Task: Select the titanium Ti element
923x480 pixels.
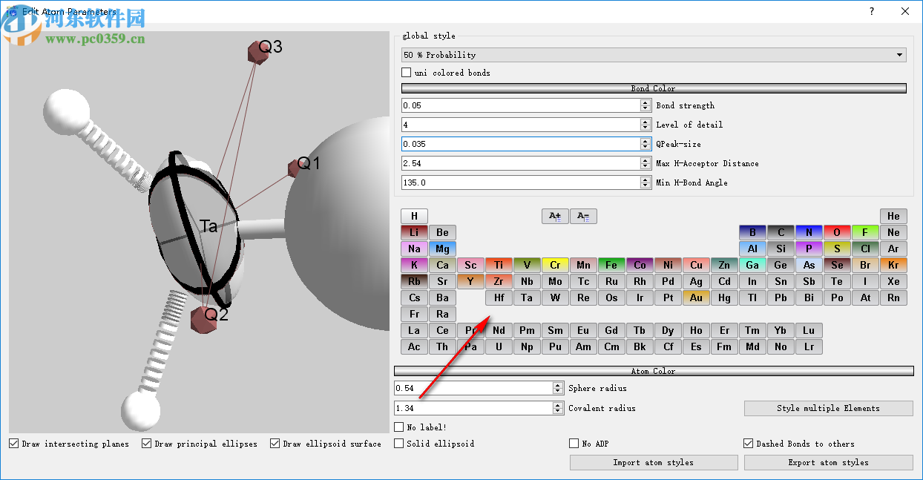Action: [499, 265]
